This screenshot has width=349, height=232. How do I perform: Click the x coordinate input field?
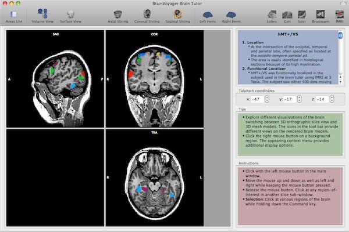click(x=255, y=99)
